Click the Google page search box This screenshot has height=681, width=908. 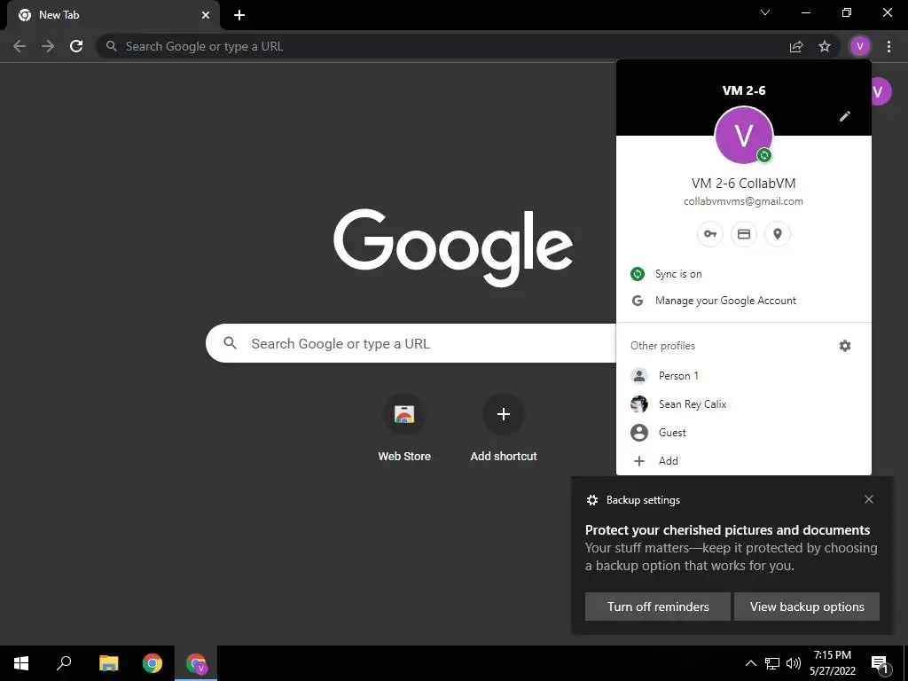[411, 343]
